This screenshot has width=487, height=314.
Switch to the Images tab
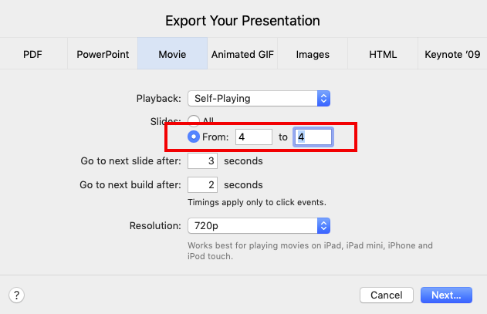(312, 55)
